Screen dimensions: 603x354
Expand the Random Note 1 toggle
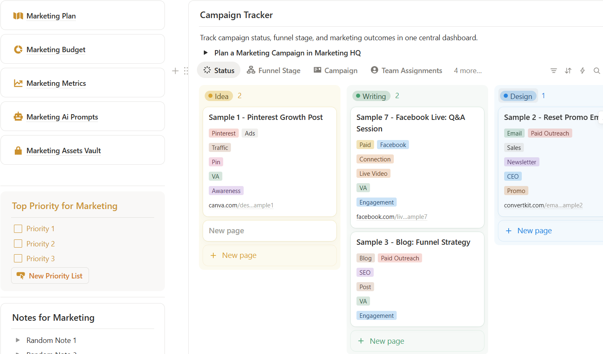18,340
